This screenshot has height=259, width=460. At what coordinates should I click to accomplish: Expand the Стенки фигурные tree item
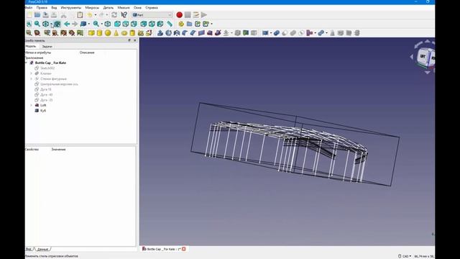tap(32, 78)
